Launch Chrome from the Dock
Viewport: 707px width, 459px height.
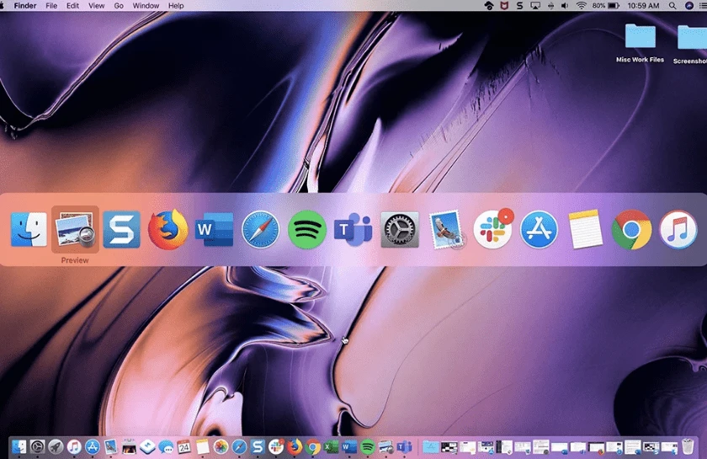312,447
